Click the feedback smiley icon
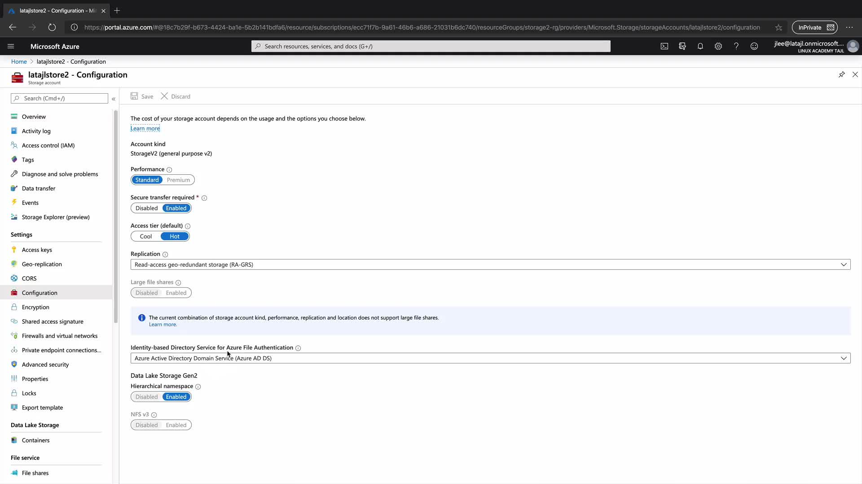The width and height of the screenshot is (862, 484). 754,46
